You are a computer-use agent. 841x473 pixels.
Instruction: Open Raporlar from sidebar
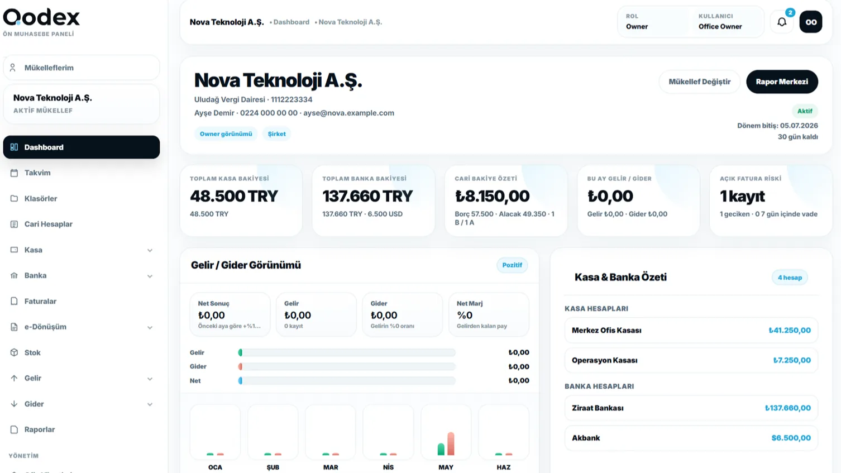click(82, 430)
